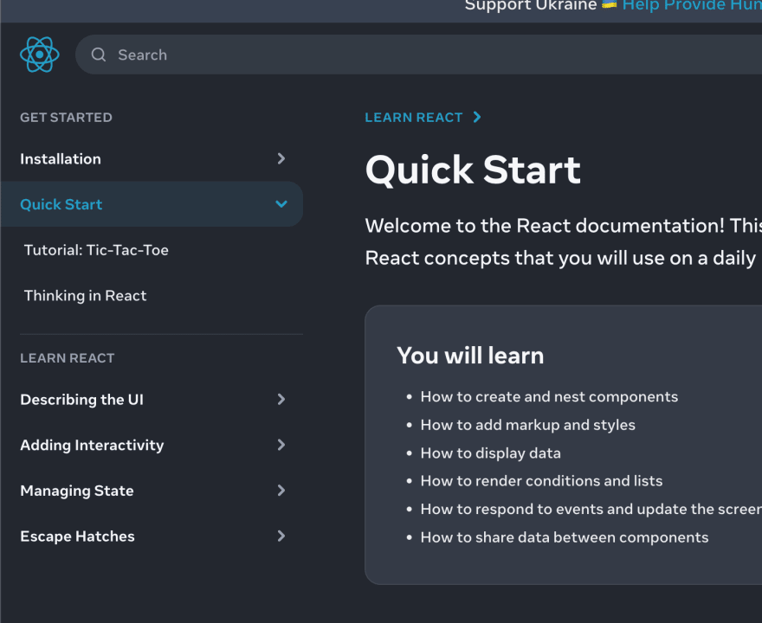This screenshot has height=623, width=762.
Task: Click the breadcrumb chevron after LEARN REACT
Action: click(x=477, y=117)
